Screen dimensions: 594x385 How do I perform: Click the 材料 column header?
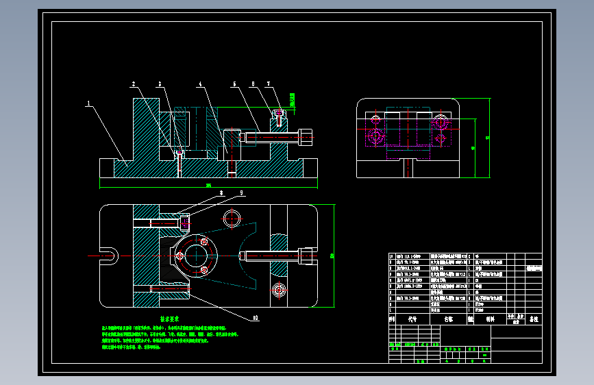point(490,319)
